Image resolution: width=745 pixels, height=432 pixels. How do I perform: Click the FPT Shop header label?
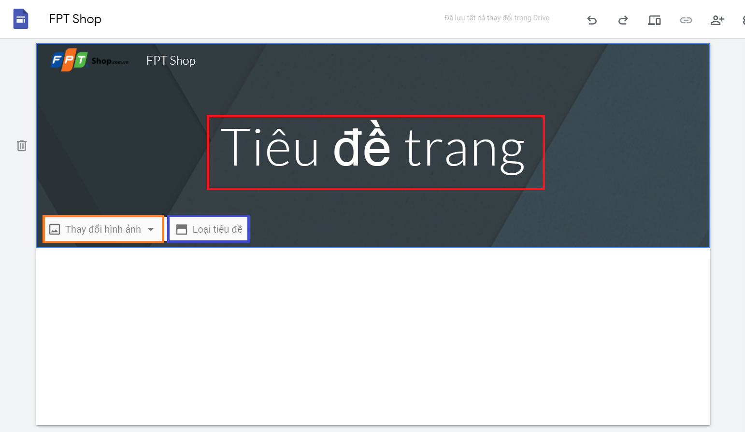click(x=171, y=60)
